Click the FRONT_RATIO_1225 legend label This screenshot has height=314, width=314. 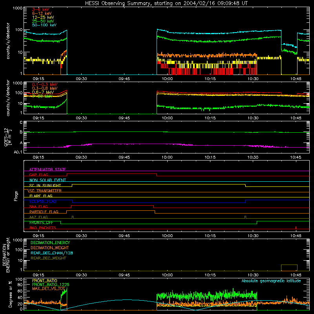point(51,285)
